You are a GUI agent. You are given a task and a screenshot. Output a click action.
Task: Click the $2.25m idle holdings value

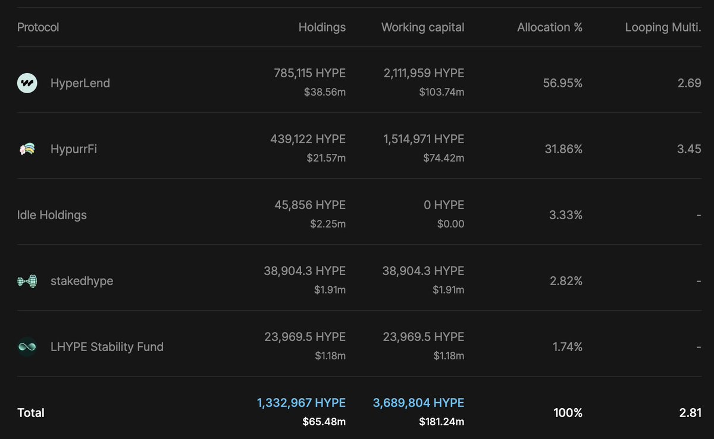click(x=328, y=224)
